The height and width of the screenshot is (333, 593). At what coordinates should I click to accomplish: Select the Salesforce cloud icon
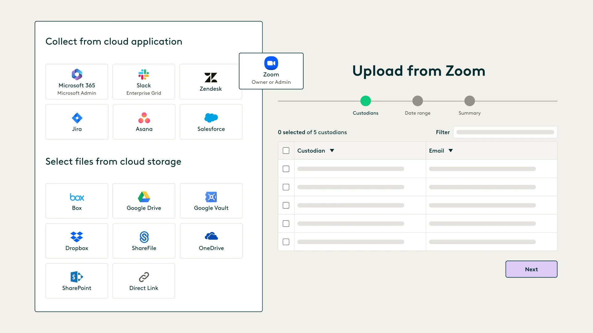(211, 118)
